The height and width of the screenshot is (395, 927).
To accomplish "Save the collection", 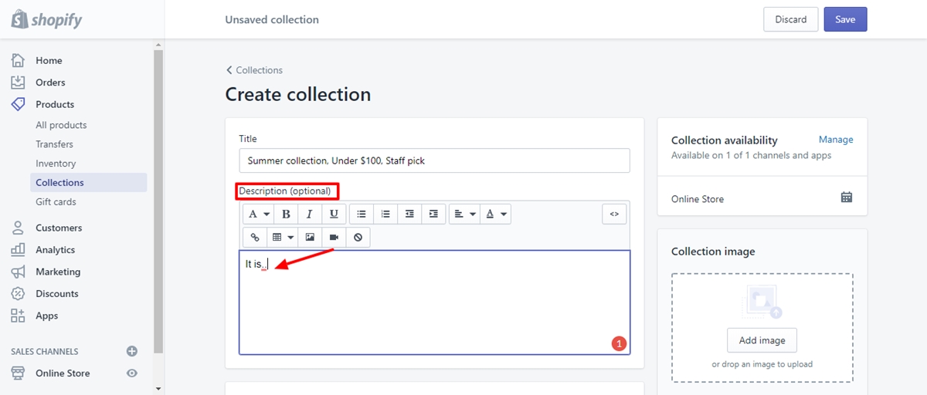I will (x=845, y=19).
